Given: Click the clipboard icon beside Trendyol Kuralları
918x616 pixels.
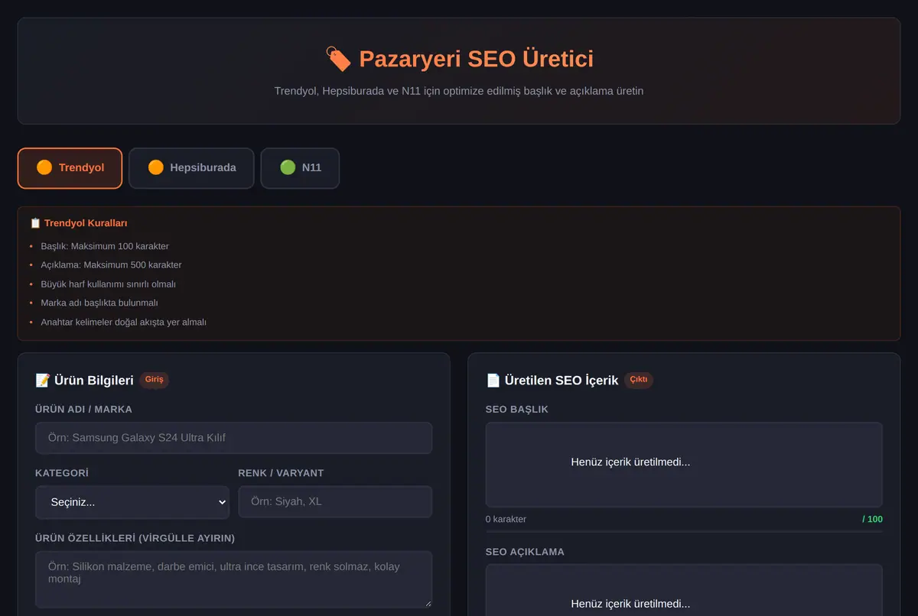Looking at the screenshot, I should pyautogui.click(x=35, y=223).
